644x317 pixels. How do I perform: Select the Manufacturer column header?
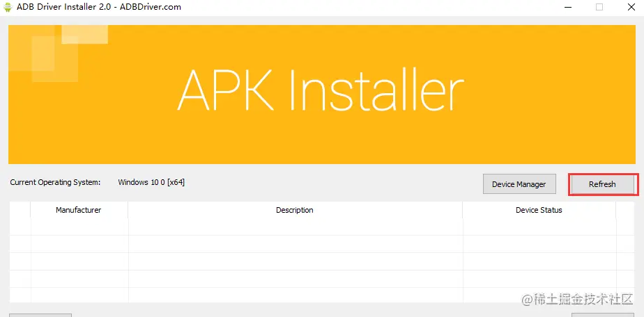[x=79, y=210]
